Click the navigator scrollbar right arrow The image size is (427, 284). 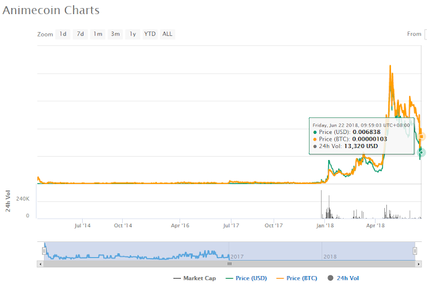418,264
